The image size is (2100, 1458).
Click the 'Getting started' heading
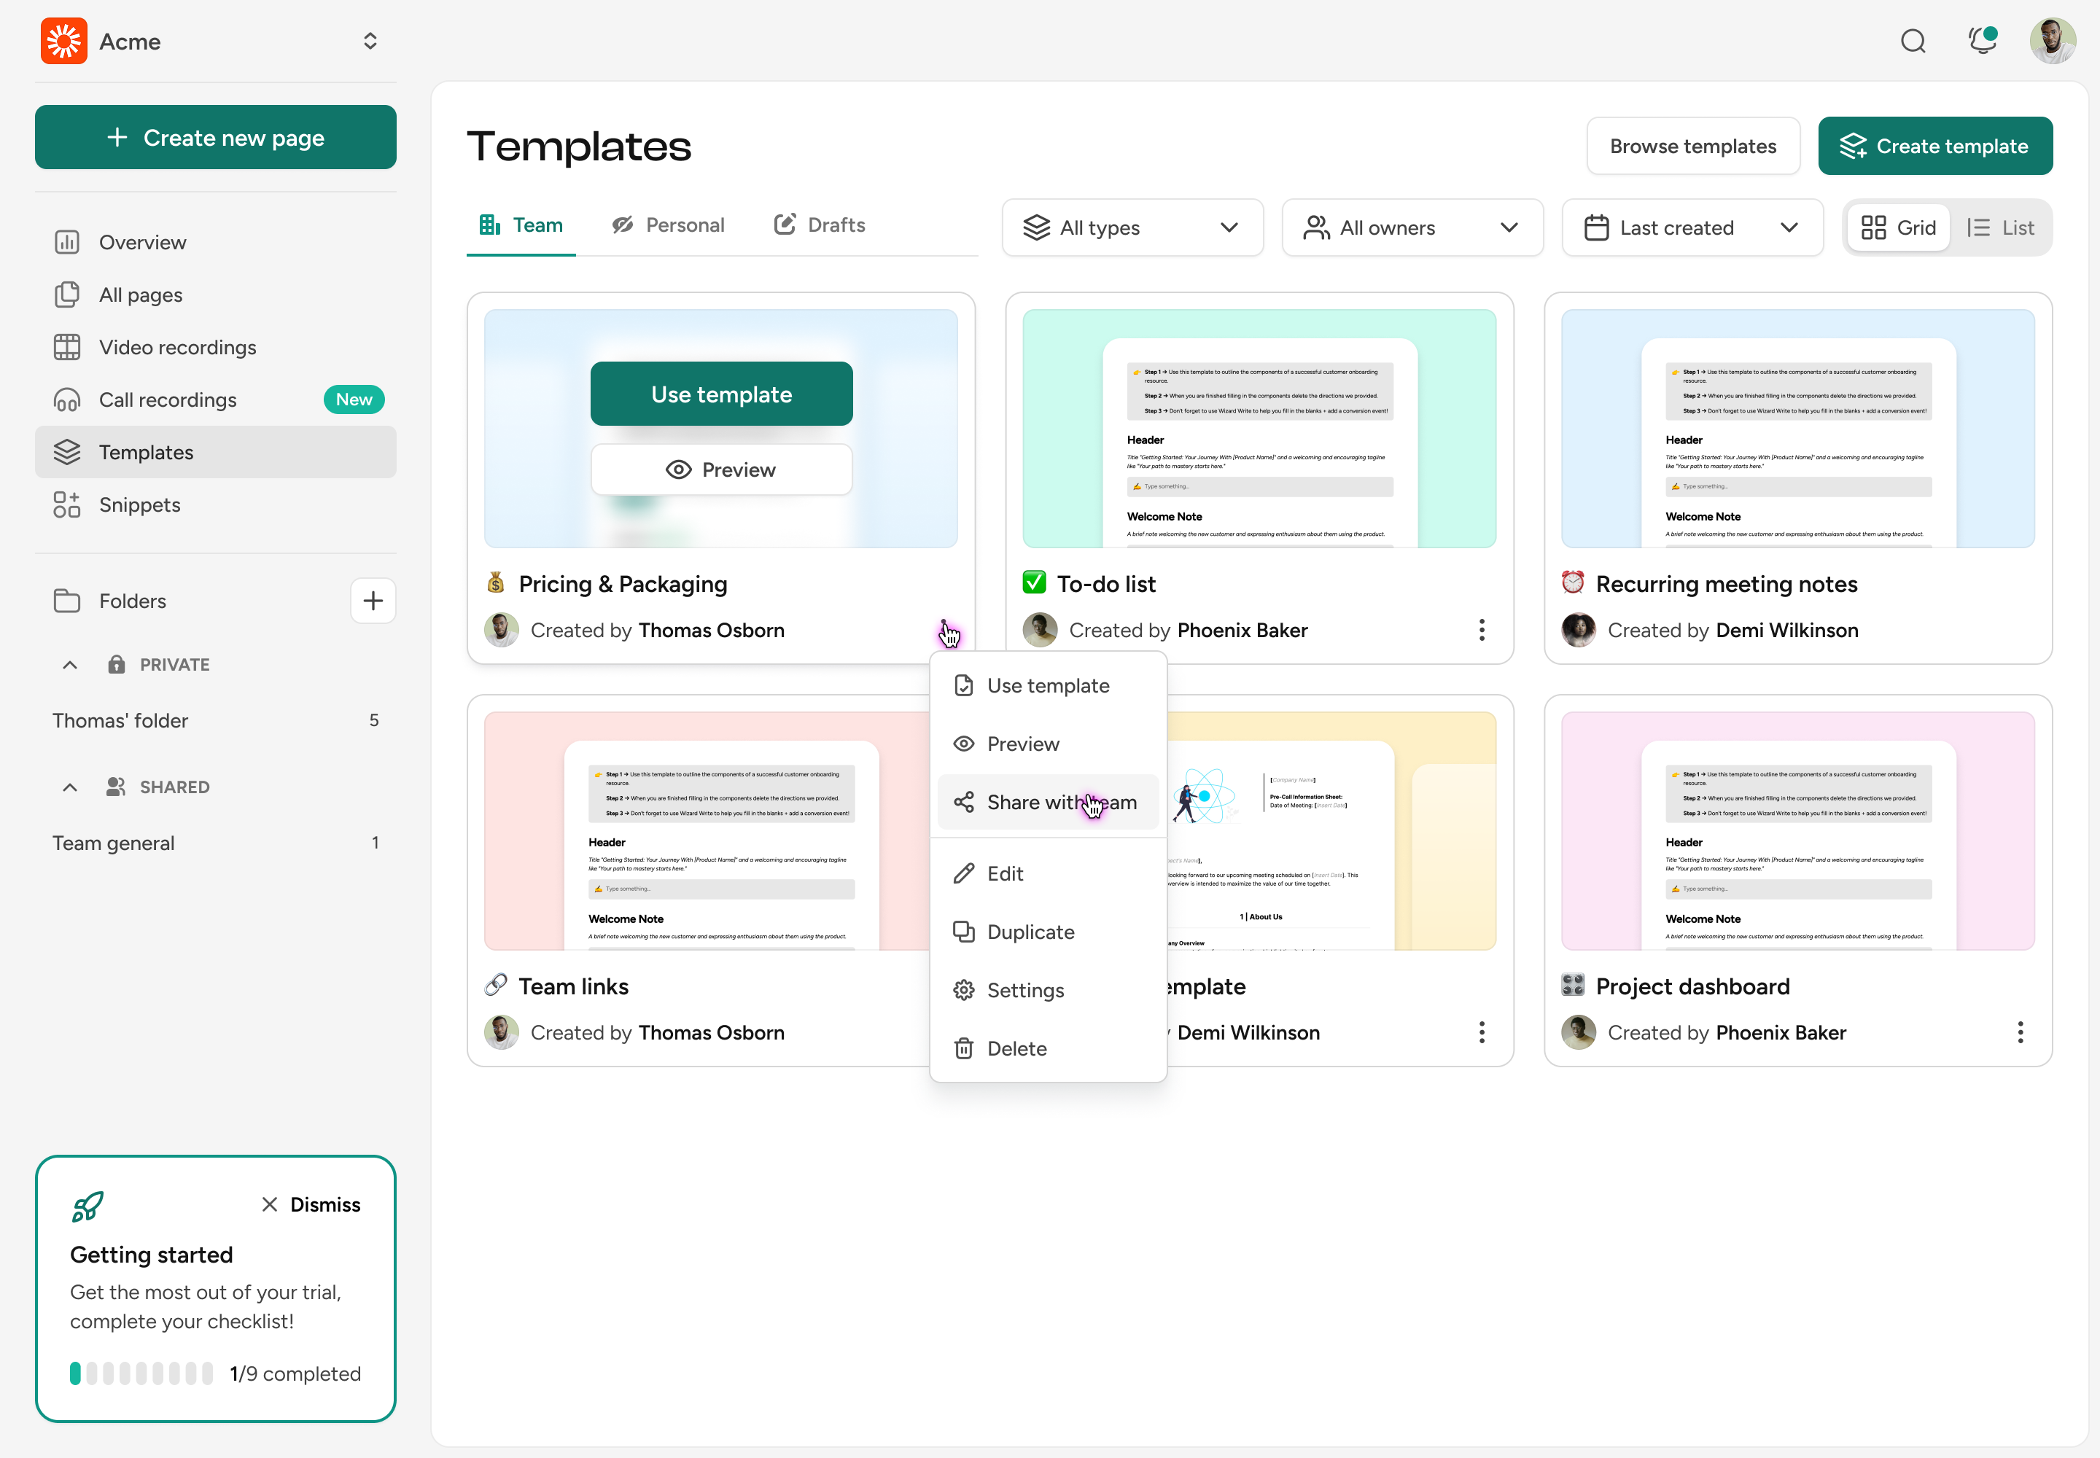pos(151,1255)
